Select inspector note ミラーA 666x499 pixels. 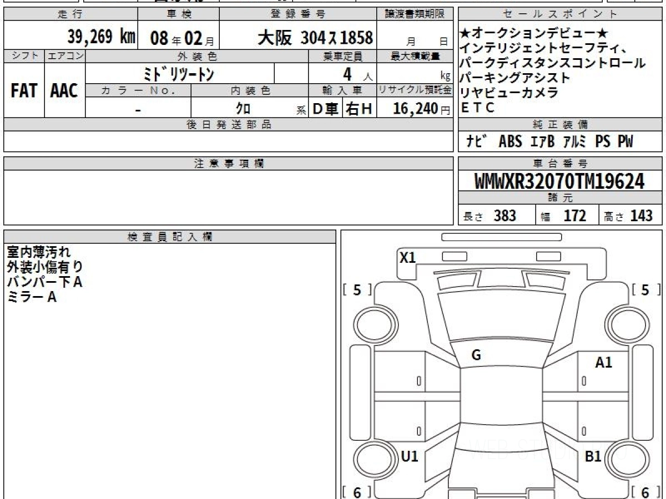tap(32, 297)
